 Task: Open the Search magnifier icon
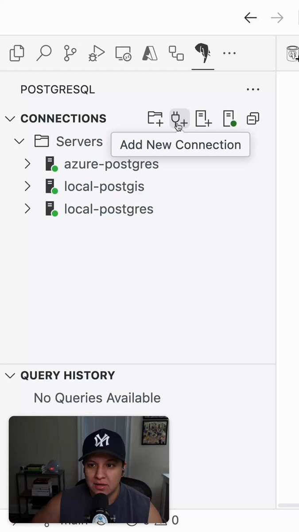tap(43, 53)
